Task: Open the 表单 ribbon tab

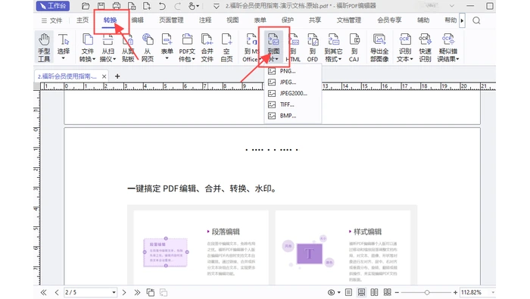Action: coord(260,20)
